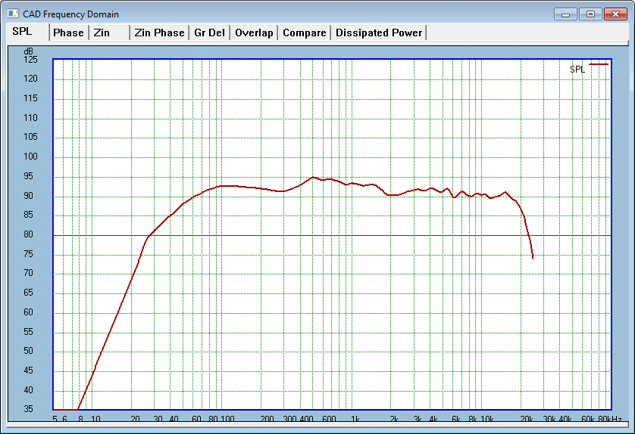Click the CAD Frequency Domain window icon
Screen dimensions: 635x434
(13, 14)
